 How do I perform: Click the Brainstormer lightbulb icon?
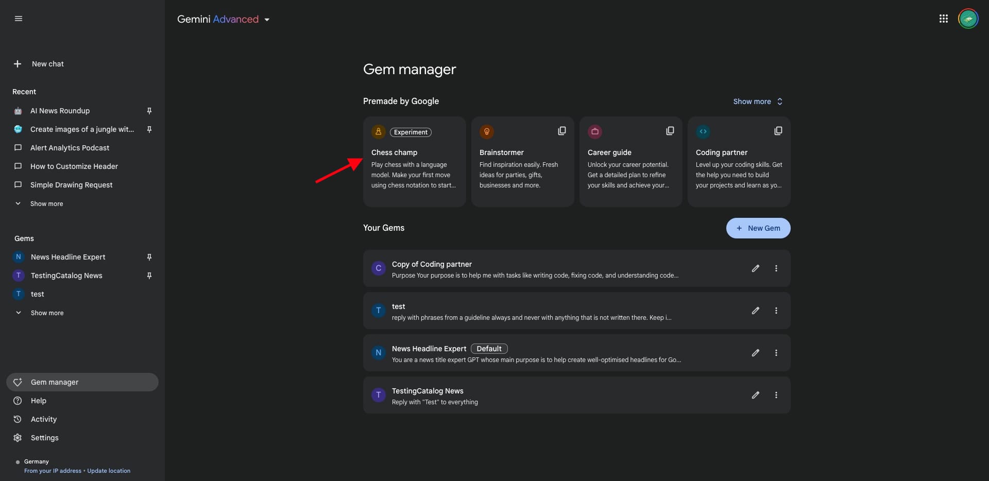pos(487,132)
